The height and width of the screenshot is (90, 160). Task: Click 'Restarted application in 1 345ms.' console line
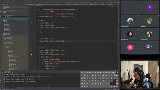pos(20,79)
